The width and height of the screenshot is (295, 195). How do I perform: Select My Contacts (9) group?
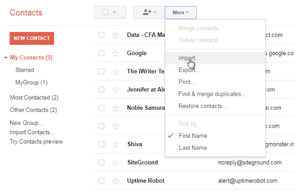pos(31,57)
